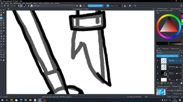Float the Layers docker panel

[x=180, y=50]
